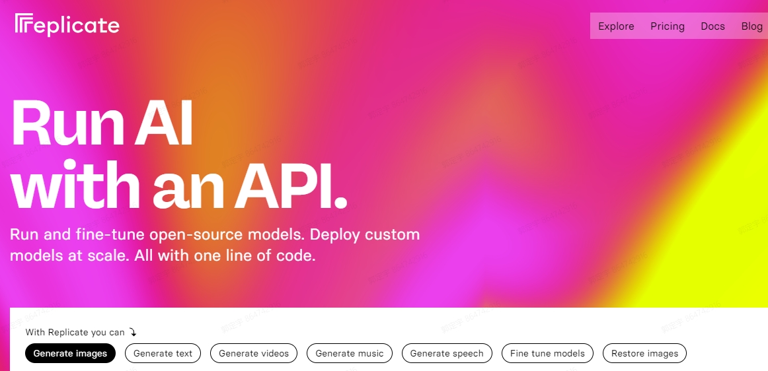This screenshot has height=371, width=768.
Task: Select the Generate images pill
Action: 70,353
